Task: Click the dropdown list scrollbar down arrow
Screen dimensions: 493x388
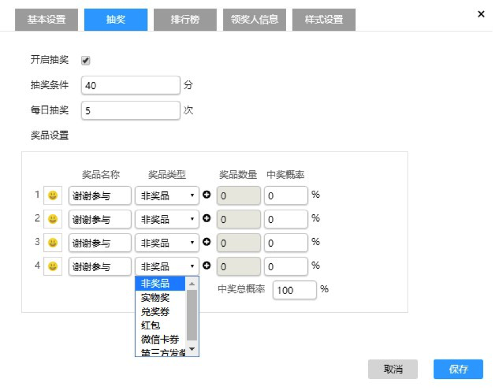Action: [192, 349]
